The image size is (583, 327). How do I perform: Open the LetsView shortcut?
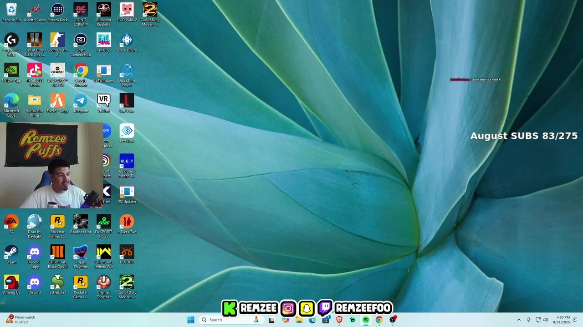pyautogui.click(x=127, y=134)
